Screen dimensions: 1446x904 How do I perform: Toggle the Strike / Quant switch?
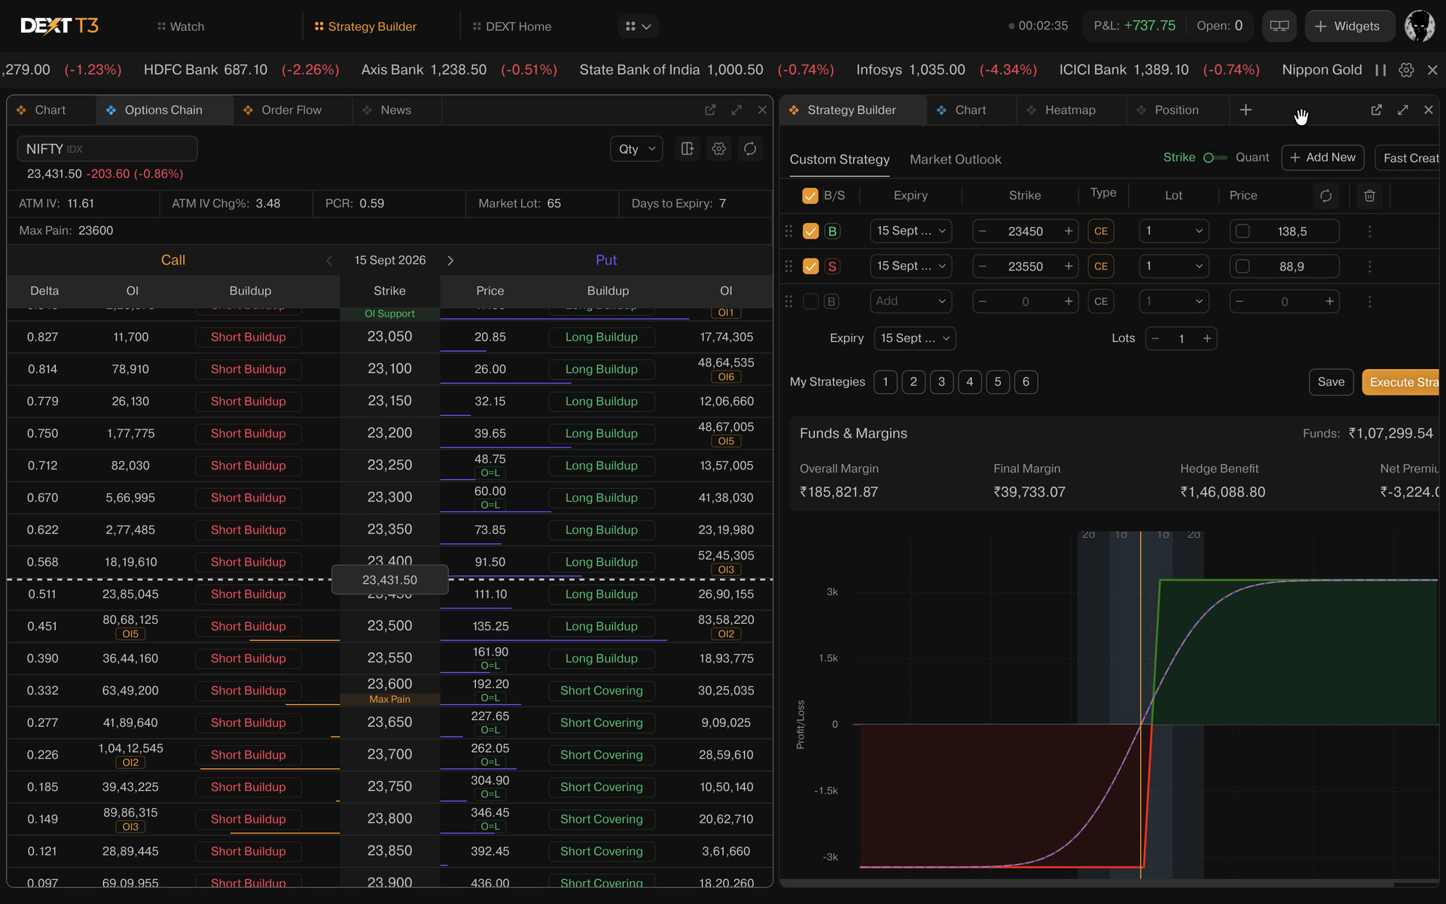coord(1215,158)
